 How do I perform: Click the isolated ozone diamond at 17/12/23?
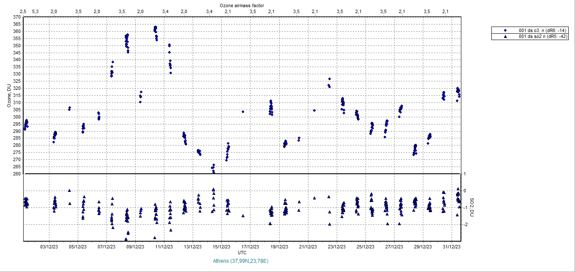pos(243,111)
